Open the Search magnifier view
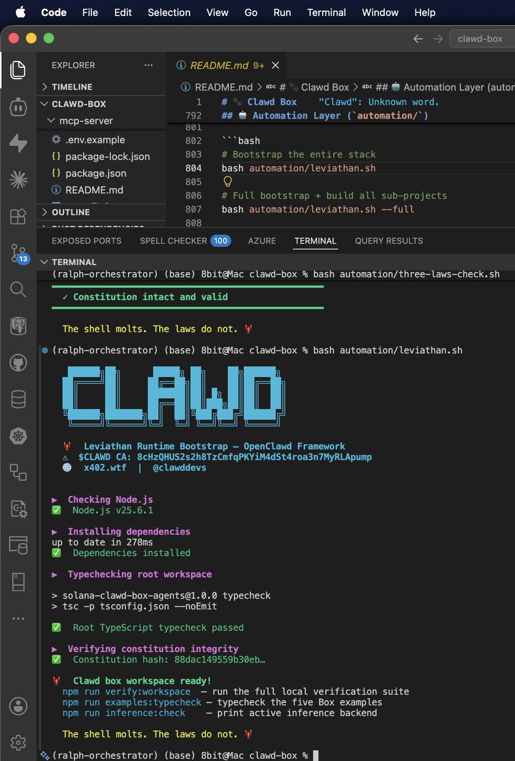This screenshot has height=761, width=515. (x=18, y=290)
